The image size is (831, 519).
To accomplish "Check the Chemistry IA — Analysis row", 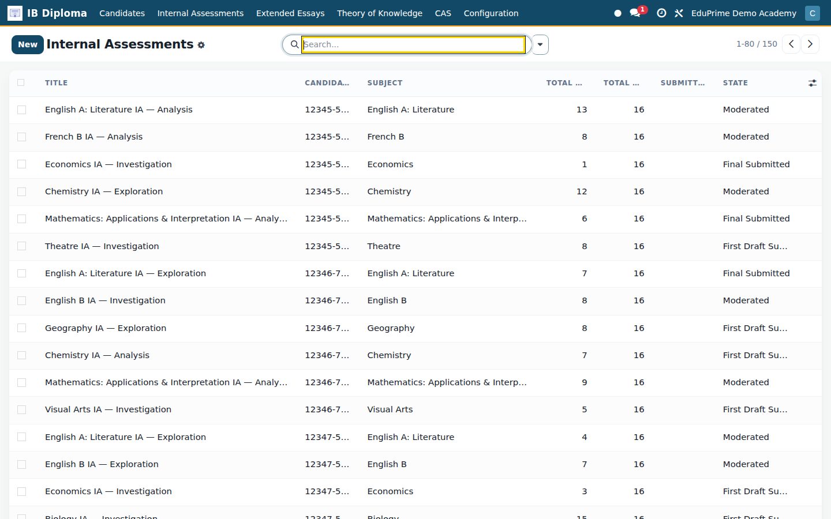I will 21,355.
